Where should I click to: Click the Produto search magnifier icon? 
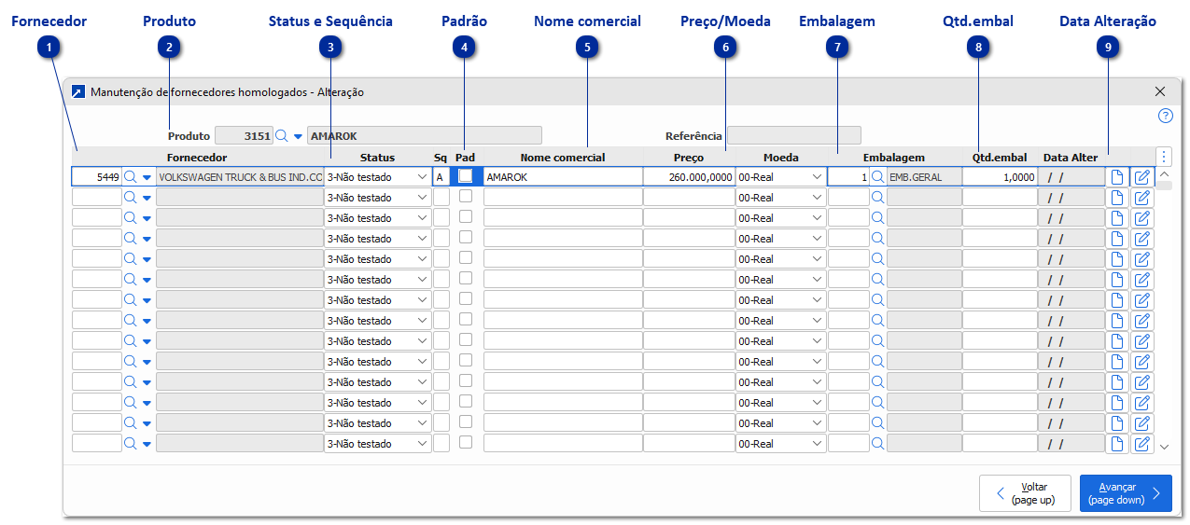281,136
